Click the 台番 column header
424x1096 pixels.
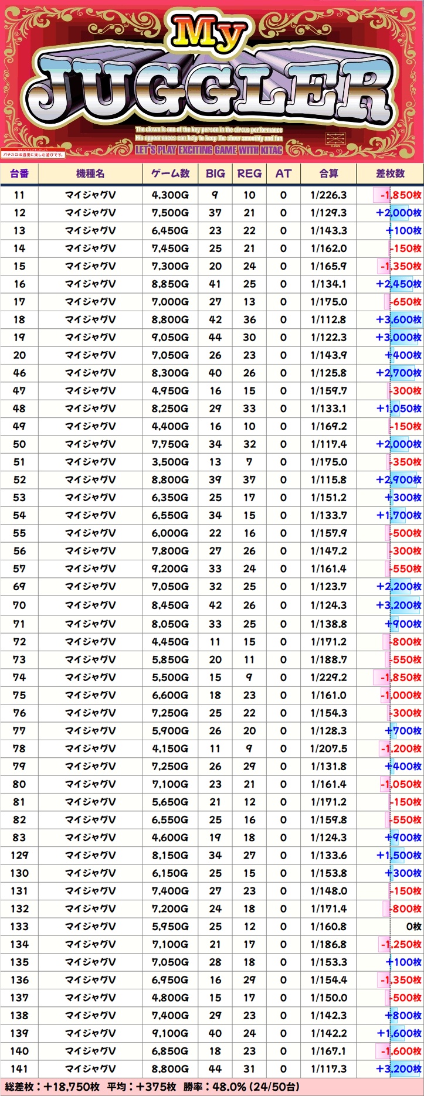(19, 173)
